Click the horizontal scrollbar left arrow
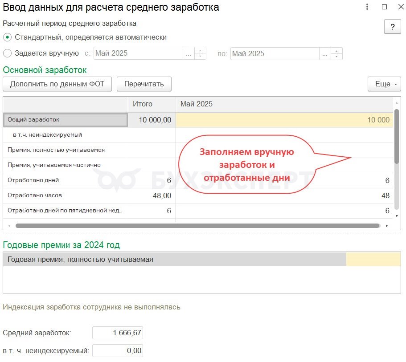406x362 pixels. 9,226
